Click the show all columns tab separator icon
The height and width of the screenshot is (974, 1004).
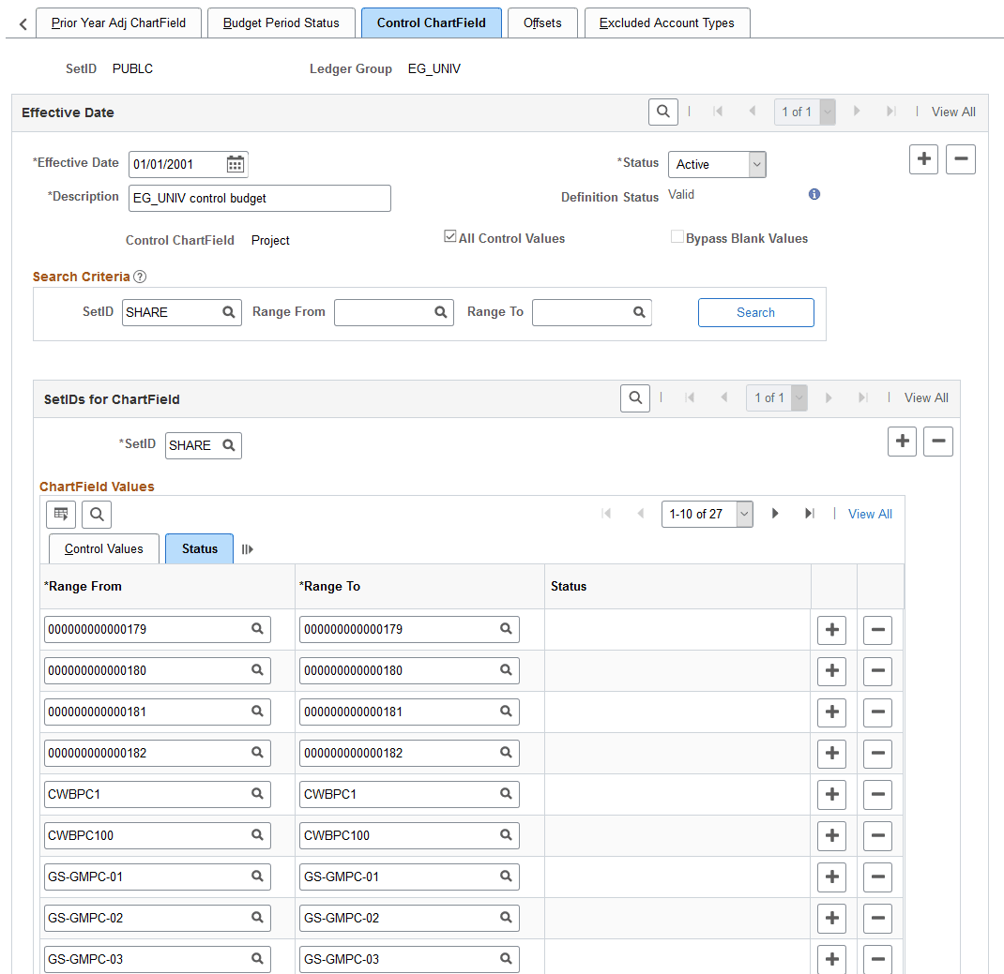[x=245, y=548]
